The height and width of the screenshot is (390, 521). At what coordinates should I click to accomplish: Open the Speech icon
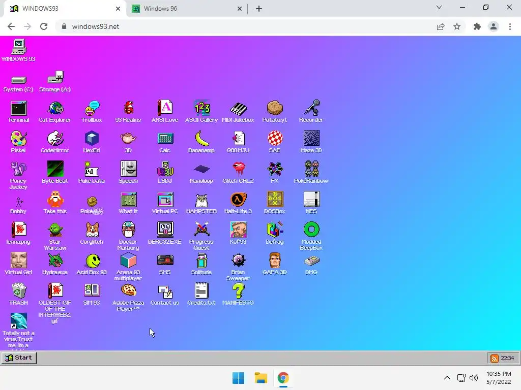point(128,173)
